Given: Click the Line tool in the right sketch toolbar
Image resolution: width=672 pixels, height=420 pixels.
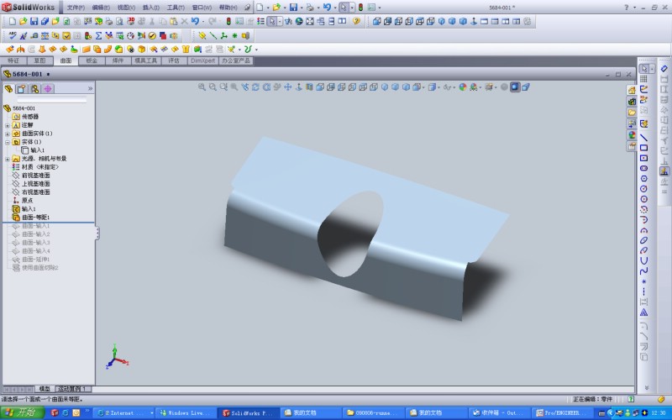Looking at the screenshot, I should [x=643, y=138].
